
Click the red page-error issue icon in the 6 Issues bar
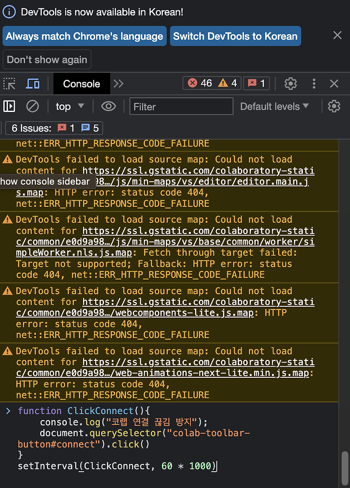tap(62, 127)
